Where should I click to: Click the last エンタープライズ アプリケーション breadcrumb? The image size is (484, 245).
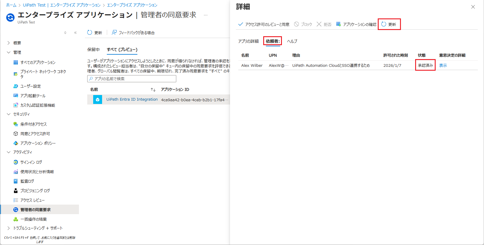click(132, 5)
